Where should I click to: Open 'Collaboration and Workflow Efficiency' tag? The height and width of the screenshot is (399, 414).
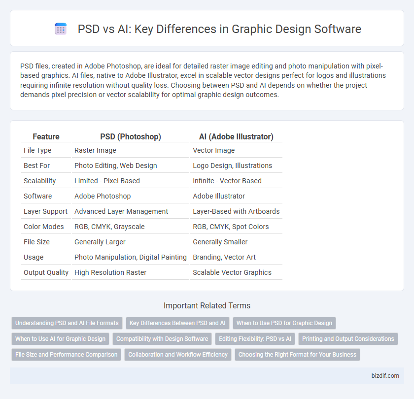pos(178,355)
